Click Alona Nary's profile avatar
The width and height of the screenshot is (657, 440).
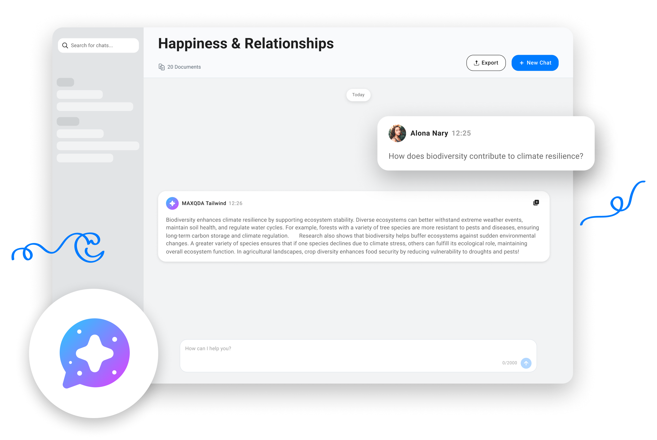397,133
